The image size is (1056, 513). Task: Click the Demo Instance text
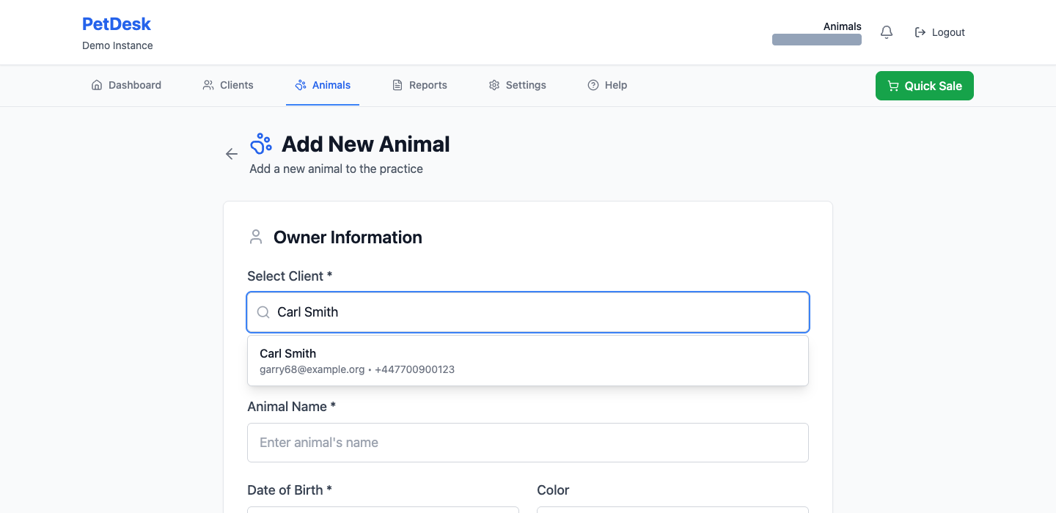pyautogui.click(x=117, y=45)
